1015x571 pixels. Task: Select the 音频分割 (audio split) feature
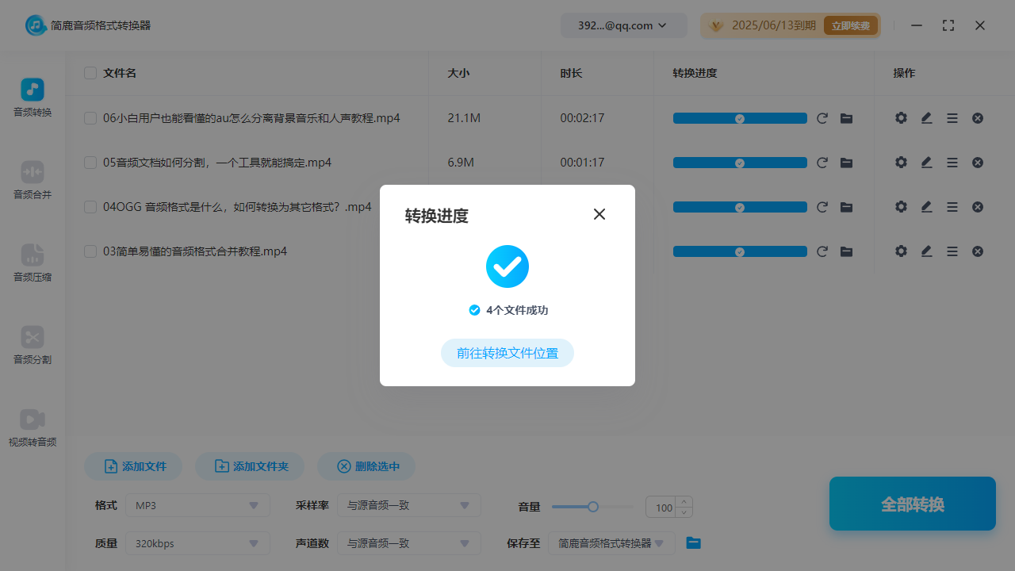[x=32, y=346]
